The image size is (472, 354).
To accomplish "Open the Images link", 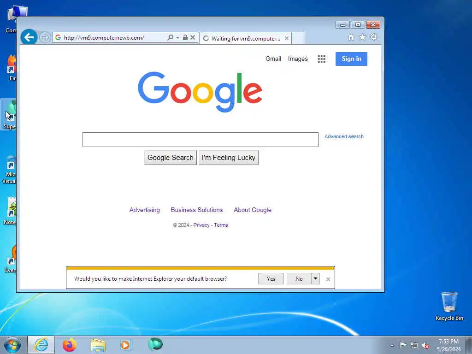I will click(298, 59).
